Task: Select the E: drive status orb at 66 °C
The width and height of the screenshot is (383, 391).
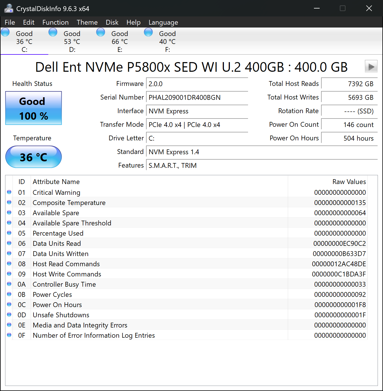Action: [x=101, y=32]
